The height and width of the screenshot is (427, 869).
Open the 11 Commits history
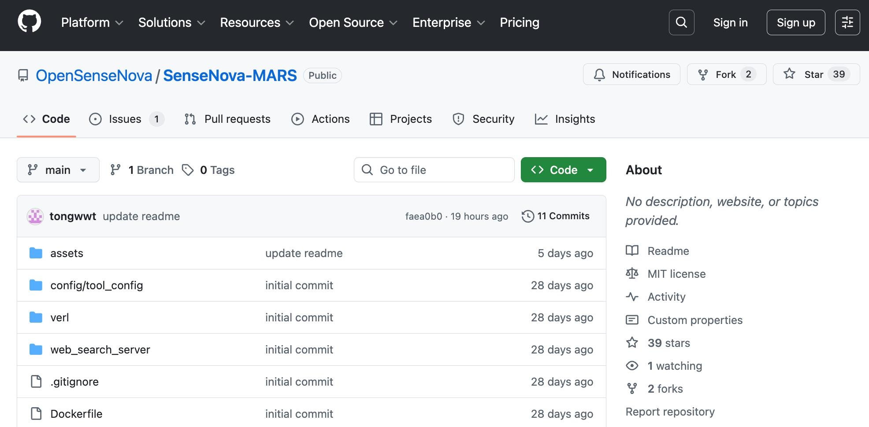tap(556, 216)
